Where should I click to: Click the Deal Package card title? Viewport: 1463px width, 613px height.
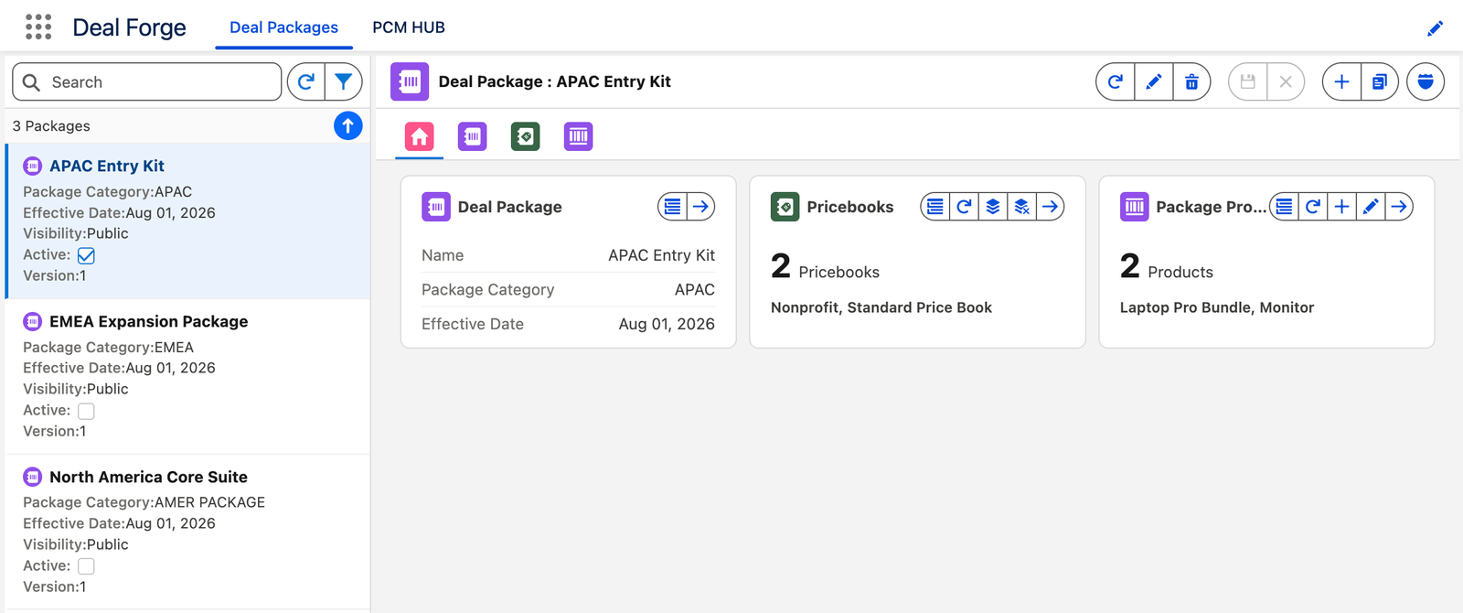pyautogui.click(x=509, y=207)
